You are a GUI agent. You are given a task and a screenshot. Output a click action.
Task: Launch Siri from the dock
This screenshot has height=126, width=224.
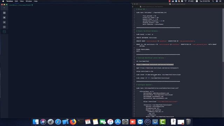(43, 122)
